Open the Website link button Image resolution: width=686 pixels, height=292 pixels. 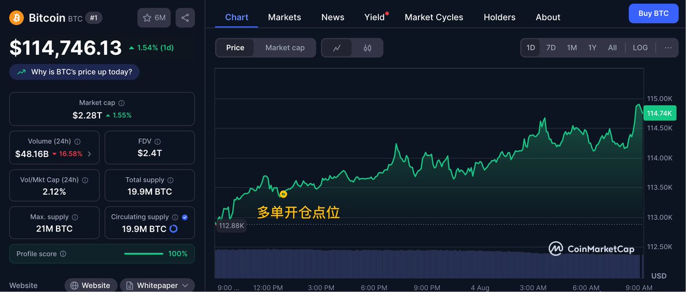(x=91, y=285)
